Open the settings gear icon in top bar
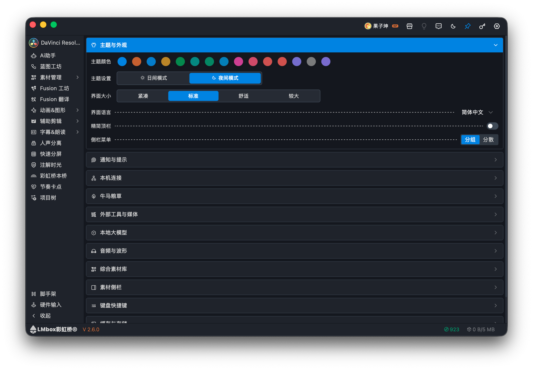The image size is (533, 370). [x=497, y=26]
